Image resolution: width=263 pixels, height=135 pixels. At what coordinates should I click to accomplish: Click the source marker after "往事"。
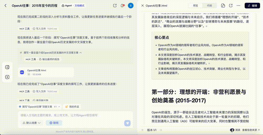click(x=206, y=26)
